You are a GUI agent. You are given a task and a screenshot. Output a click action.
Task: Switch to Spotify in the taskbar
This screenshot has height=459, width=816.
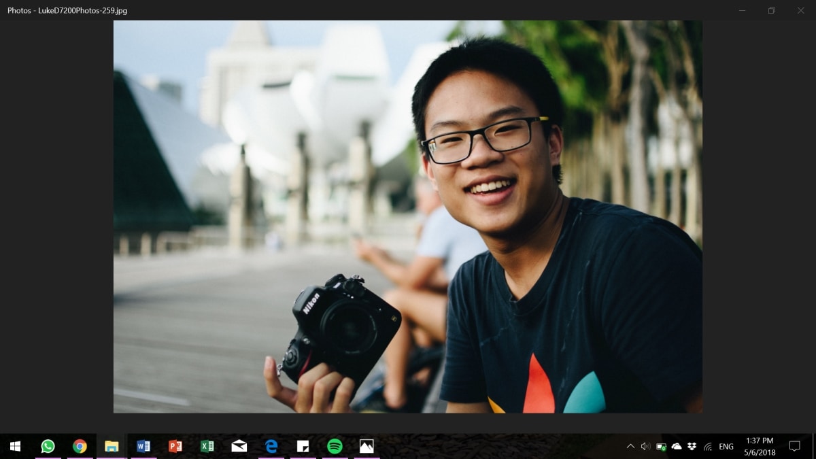[x=335, y=446]
